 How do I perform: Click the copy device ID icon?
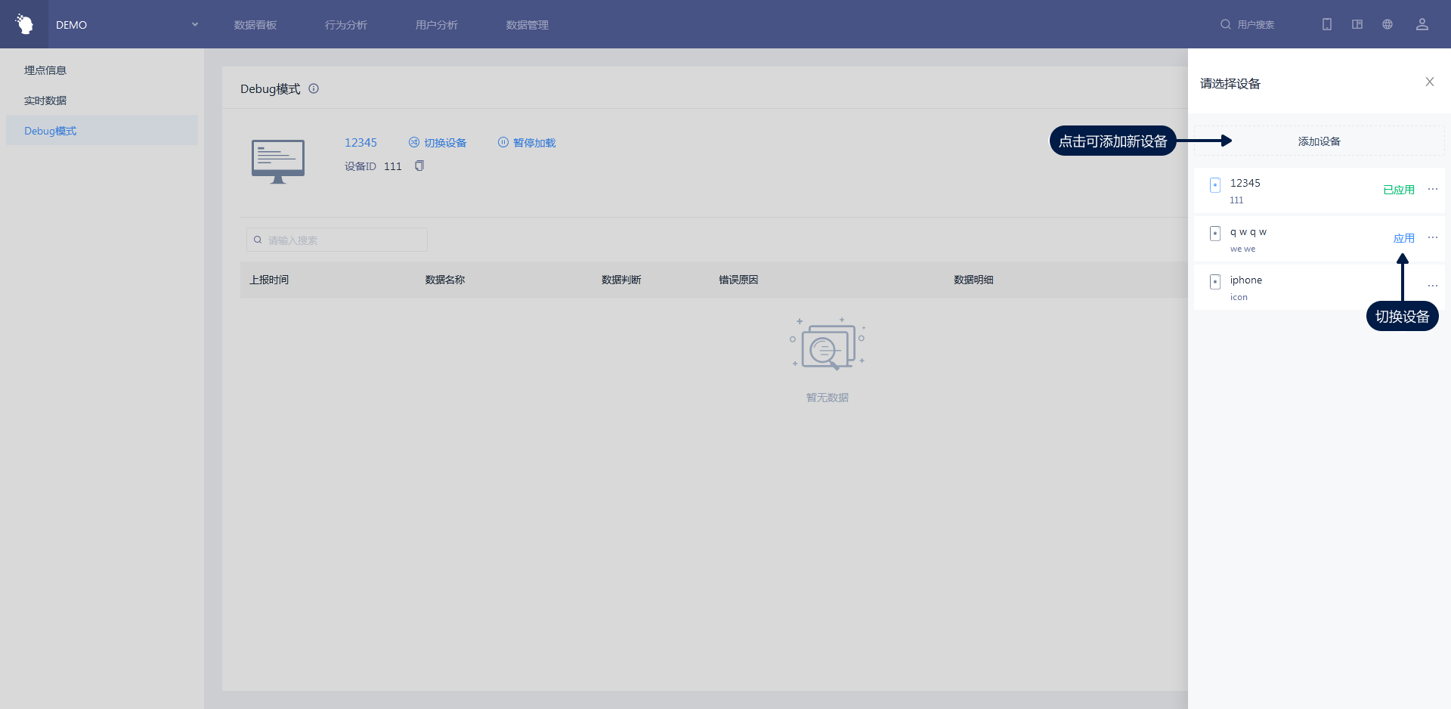419,166
